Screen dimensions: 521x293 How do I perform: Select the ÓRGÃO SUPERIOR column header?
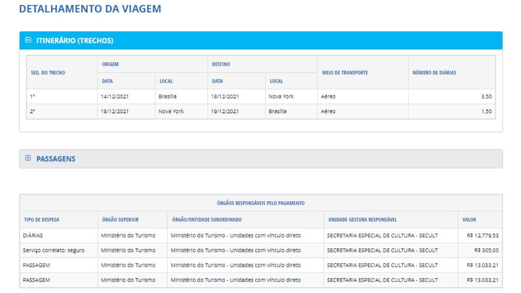click(120, 220)
